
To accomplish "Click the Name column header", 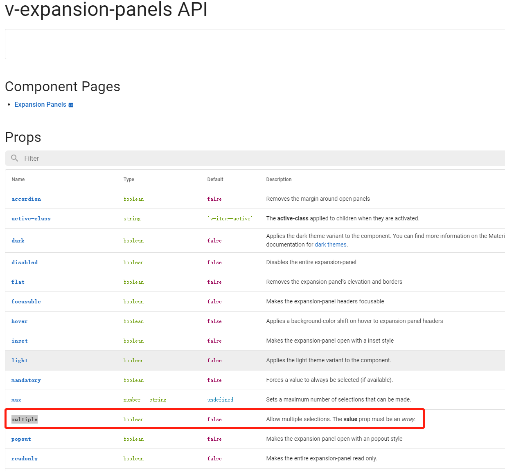I will [x=18, y=179].
